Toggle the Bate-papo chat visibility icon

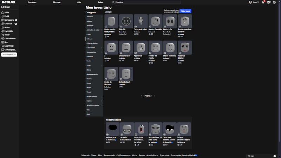[275, 156]
